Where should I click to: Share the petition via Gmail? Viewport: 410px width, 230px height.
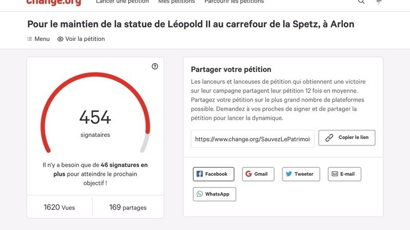258,174
